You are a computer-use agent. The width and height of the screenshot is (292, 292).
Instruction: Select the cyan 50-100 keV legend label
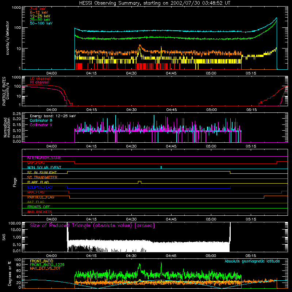[x=41, y=23]
